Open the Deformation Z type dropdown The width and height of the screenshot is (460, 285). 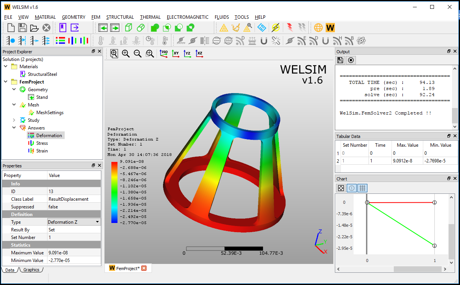point(97,222)
